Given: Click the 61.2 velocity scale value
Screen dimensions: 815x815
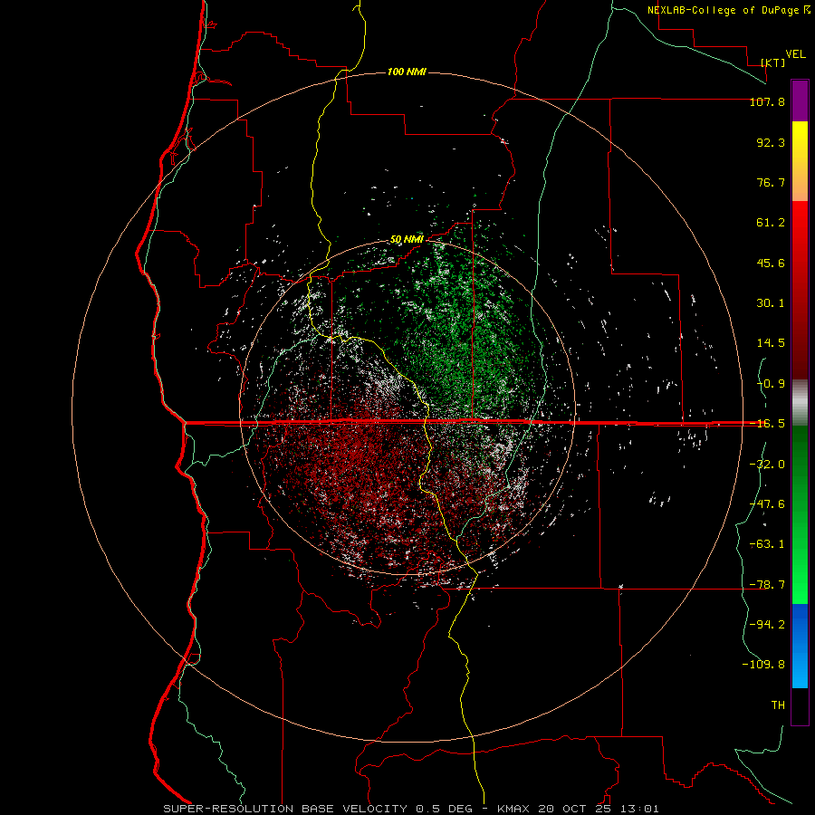Looking at the screenshot, I should [771, 223].
